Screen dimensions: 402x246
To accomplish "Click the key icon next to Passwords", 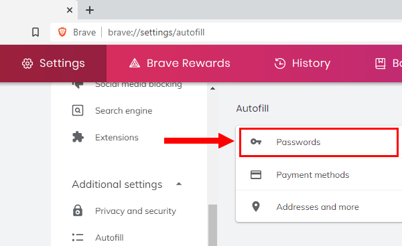I will [256, 142].
